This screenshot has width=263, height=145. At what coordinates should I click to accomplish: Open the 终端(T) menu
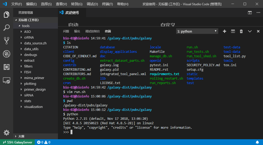(107, 4)
